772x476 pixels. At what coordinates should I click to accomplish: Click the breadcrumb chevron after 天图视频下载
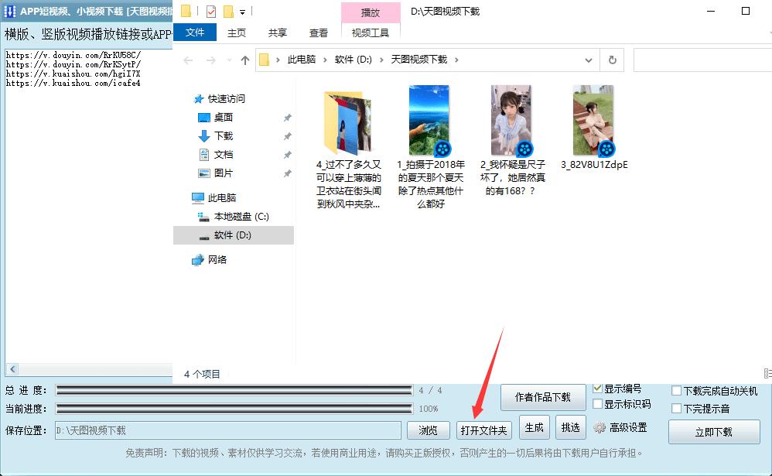click(456, 59)
